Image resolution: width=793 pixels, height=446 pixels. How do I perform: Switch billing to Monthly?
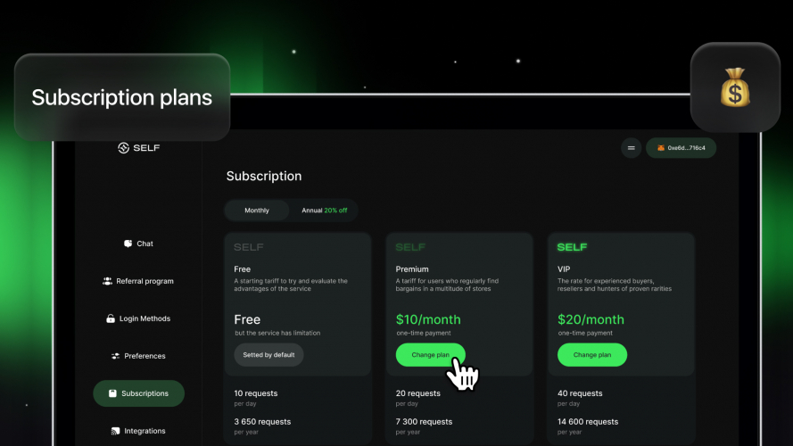pyautogui.click(x=257, y=211)
